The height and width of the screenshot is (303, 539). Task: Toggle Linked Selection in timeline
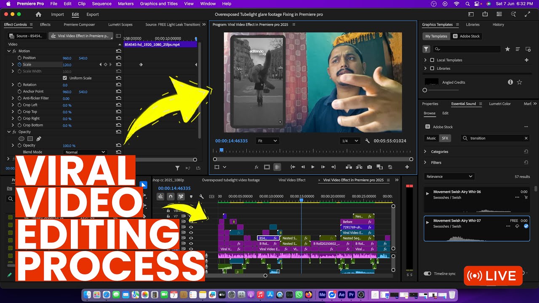[181, 197]
